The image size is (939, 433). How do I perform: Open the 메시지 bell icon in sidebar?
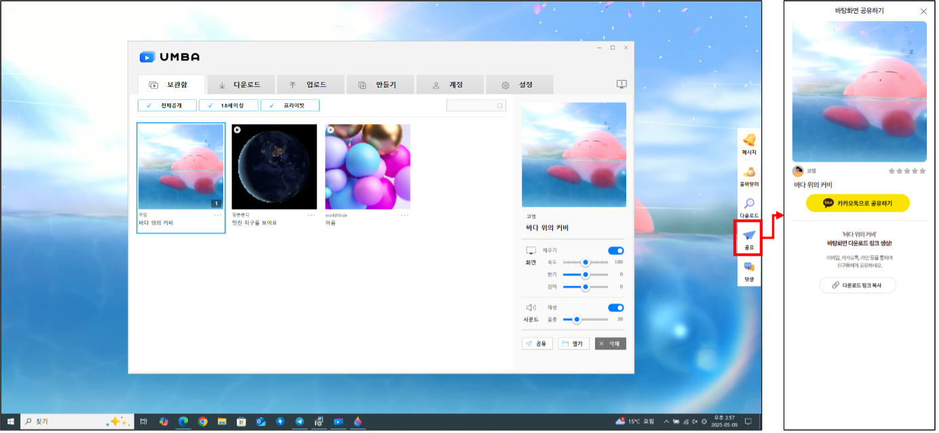tap(749, 140)
